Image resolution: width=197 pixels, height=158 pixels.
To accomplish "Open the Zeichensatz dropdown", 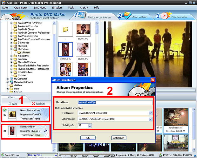I will tap(151, 119).
